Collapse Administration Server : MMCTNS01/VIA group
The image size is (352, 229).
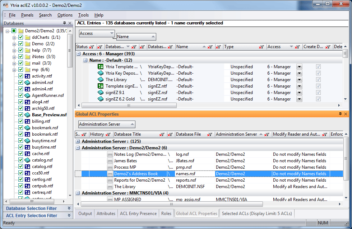click(x=78, y=193)
